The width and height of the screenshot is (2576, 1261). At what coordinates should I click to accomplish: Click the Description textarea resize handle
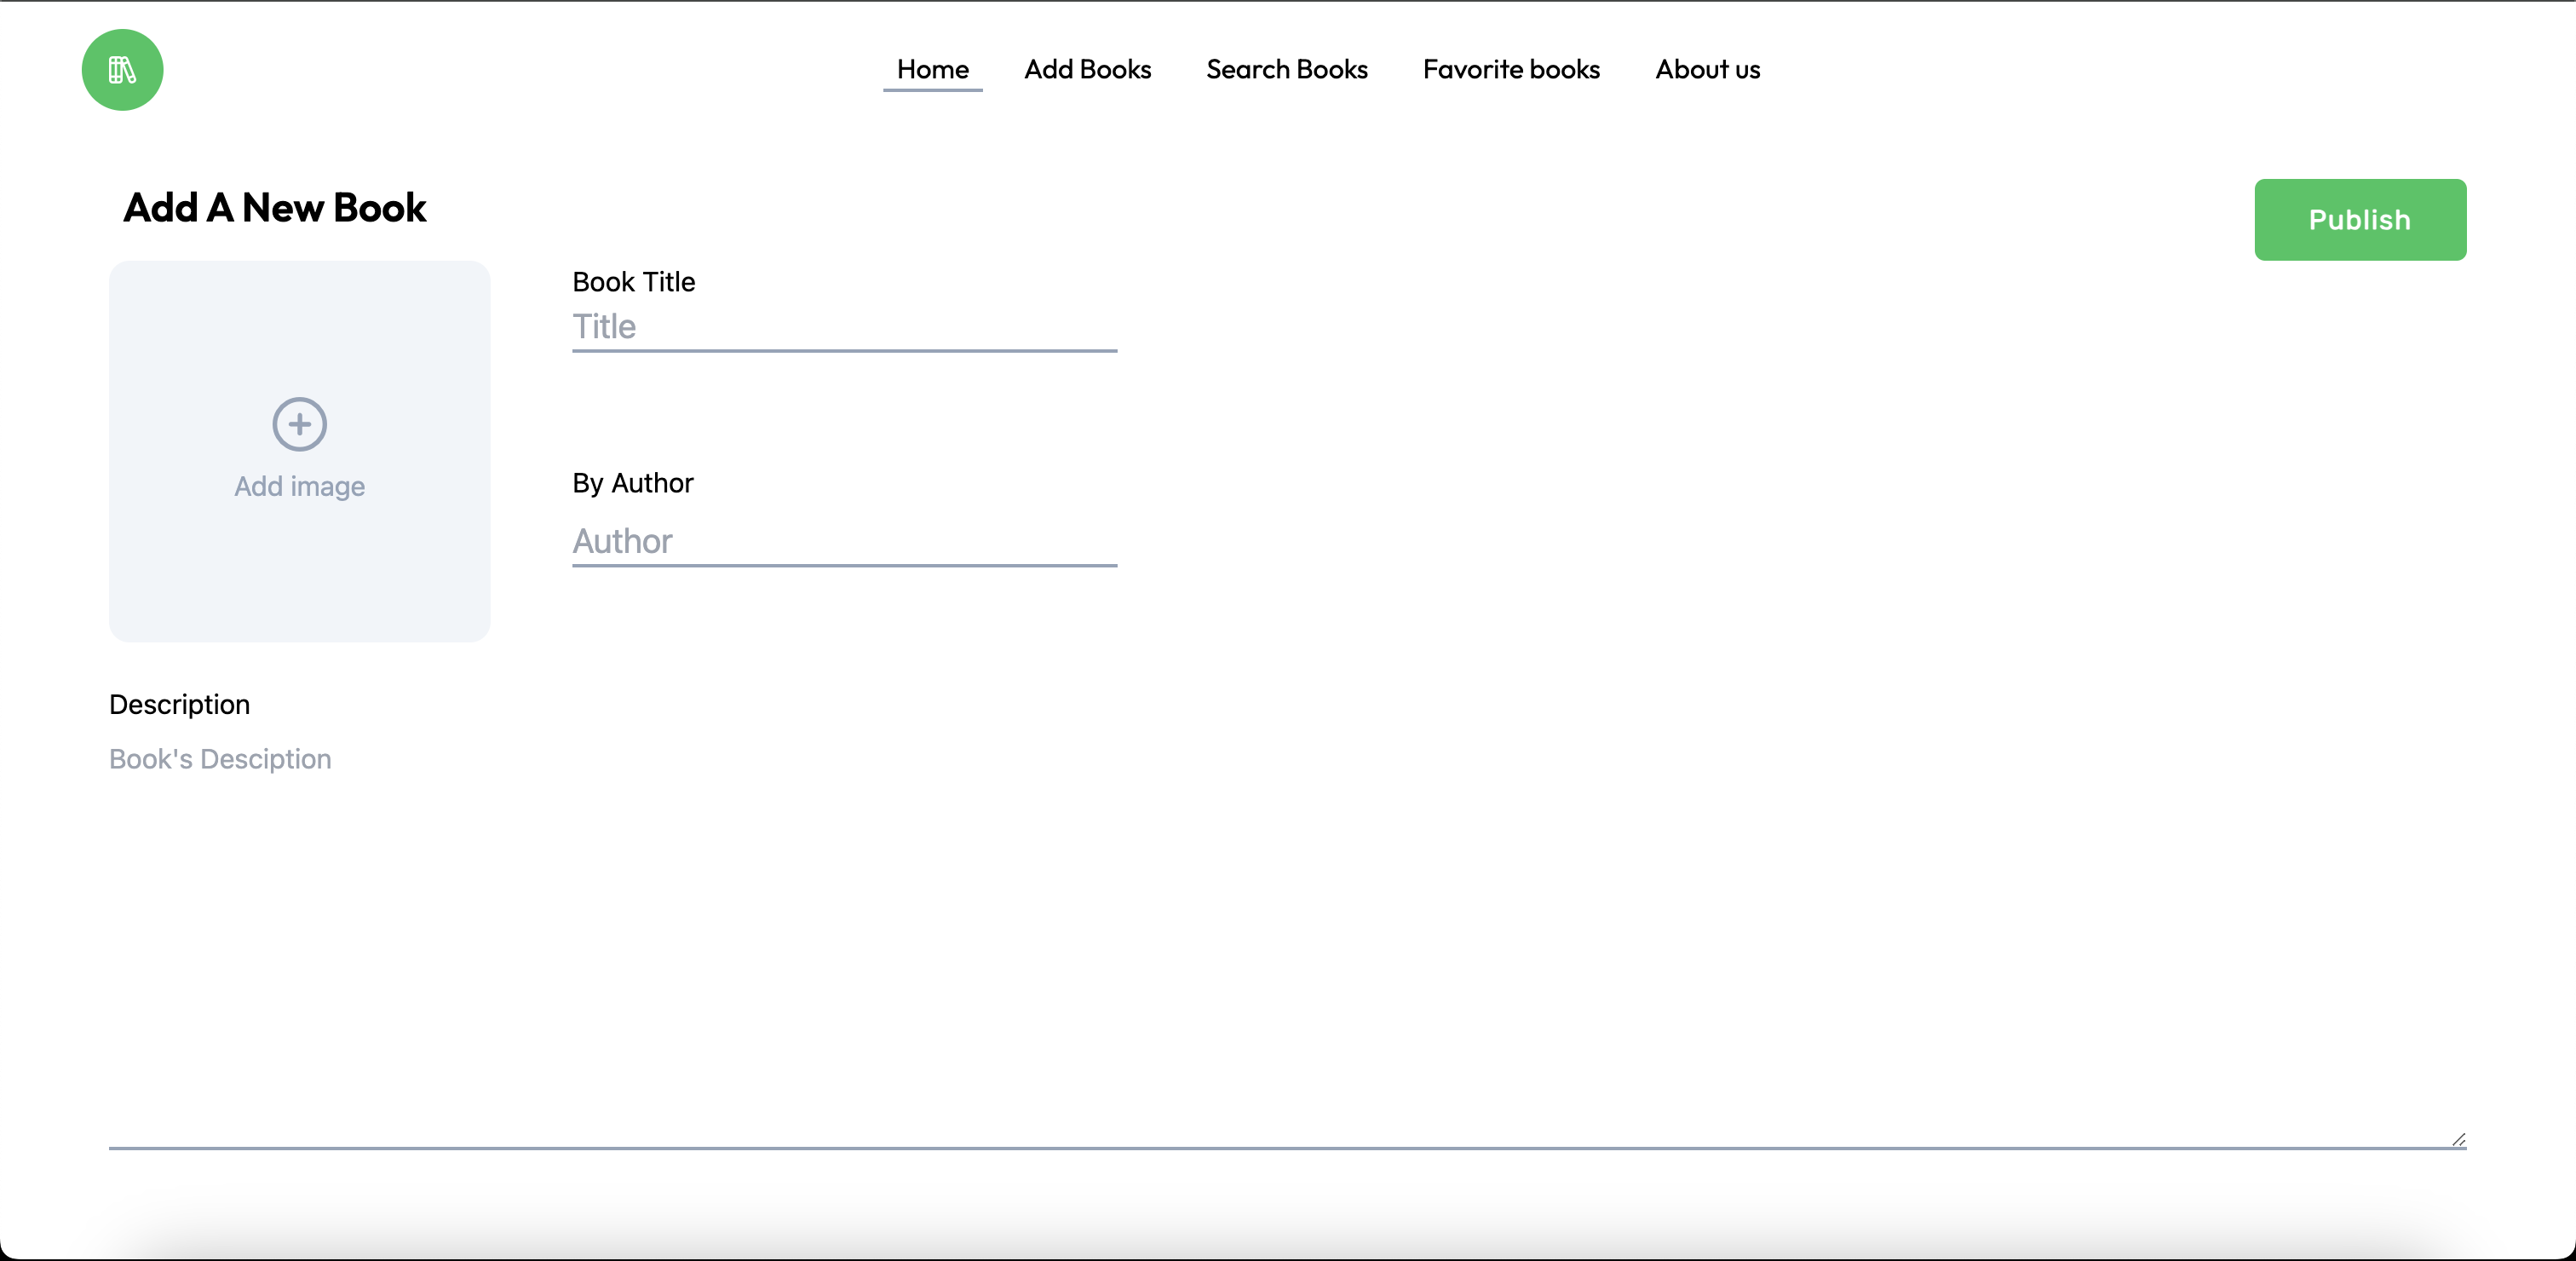[2458, 1139]
